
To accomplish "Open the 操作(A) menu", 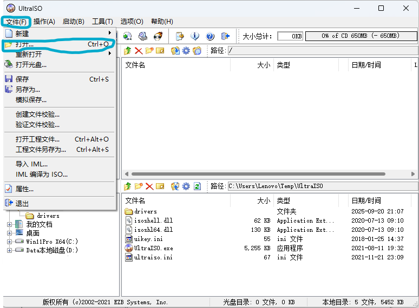I will click(x=44, y=21).
